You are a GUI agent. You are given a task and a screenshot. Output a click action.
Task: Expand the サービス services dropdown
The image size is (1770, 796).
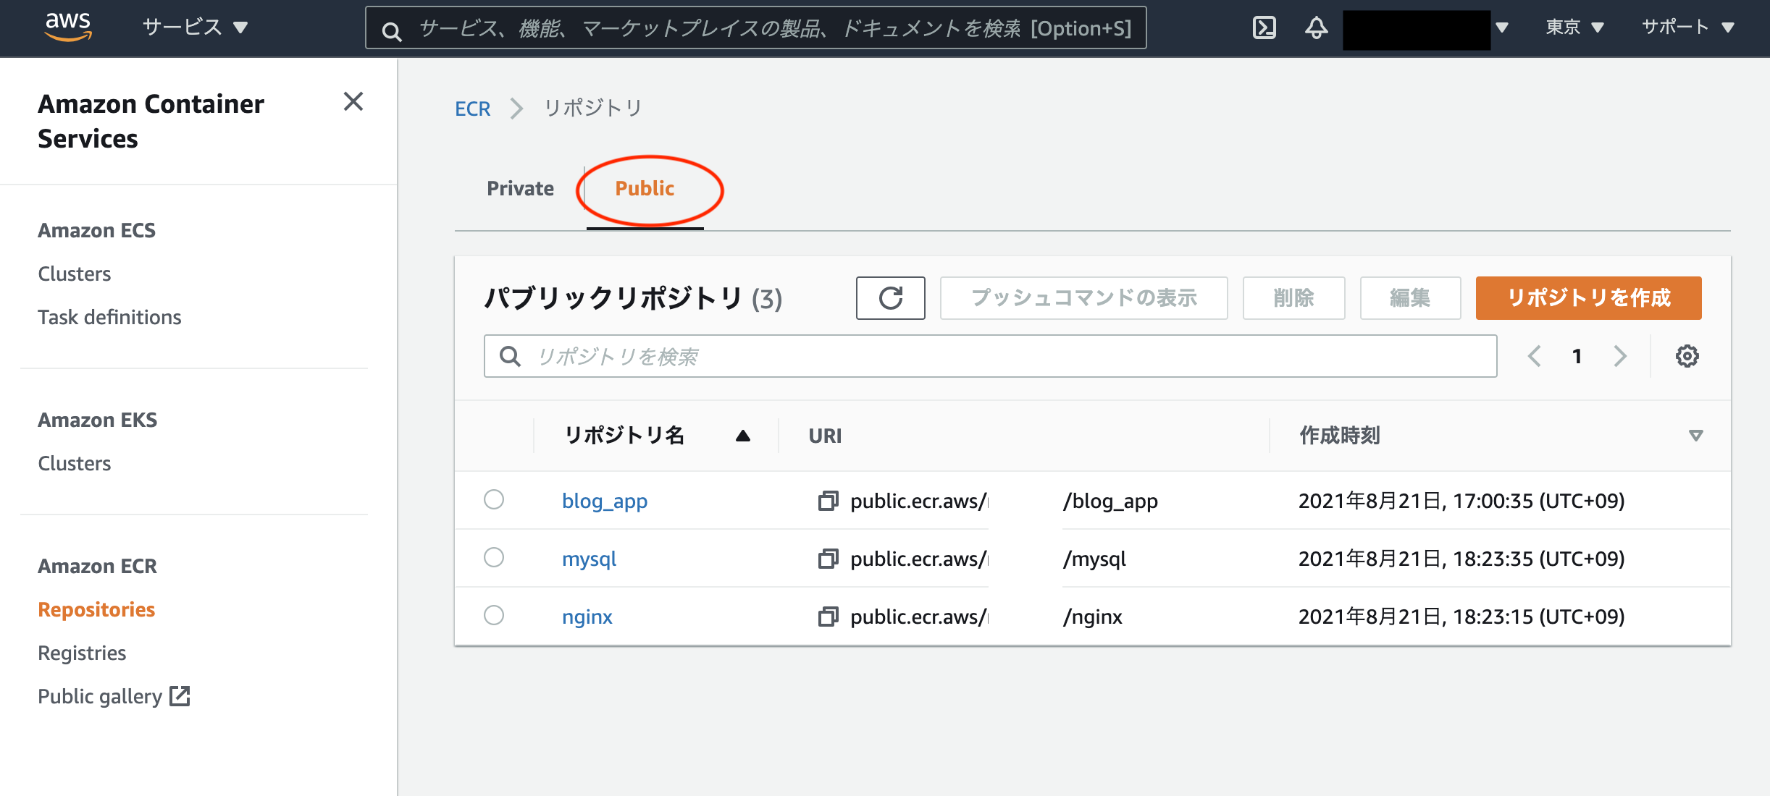click(196, 27)
